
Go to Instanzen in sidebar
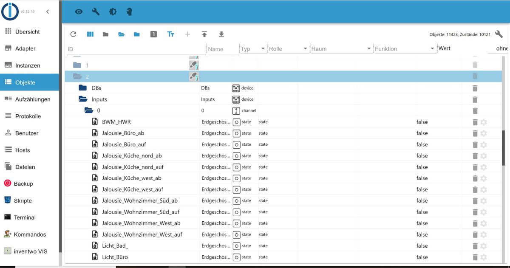29,65
